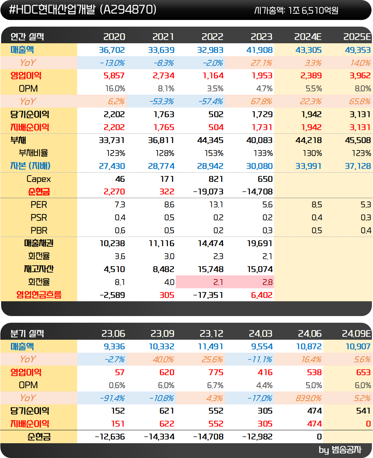Select the 2023 매출채권 value 19,691
Viewport: 373px width, 458px height.
pyautogui.click(x=260, y=243)
